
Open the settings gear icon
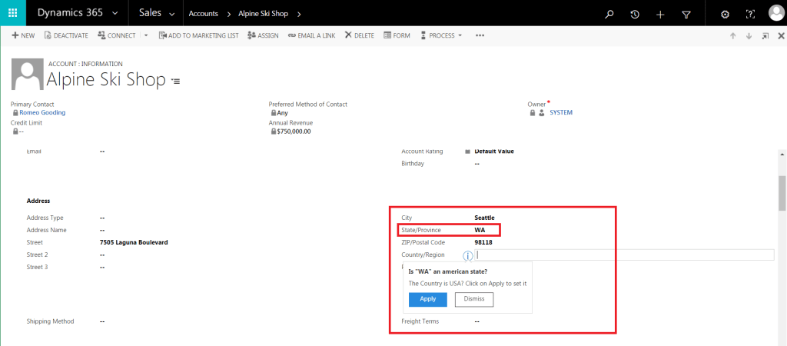pyautogui.click(x=725, y=14)
